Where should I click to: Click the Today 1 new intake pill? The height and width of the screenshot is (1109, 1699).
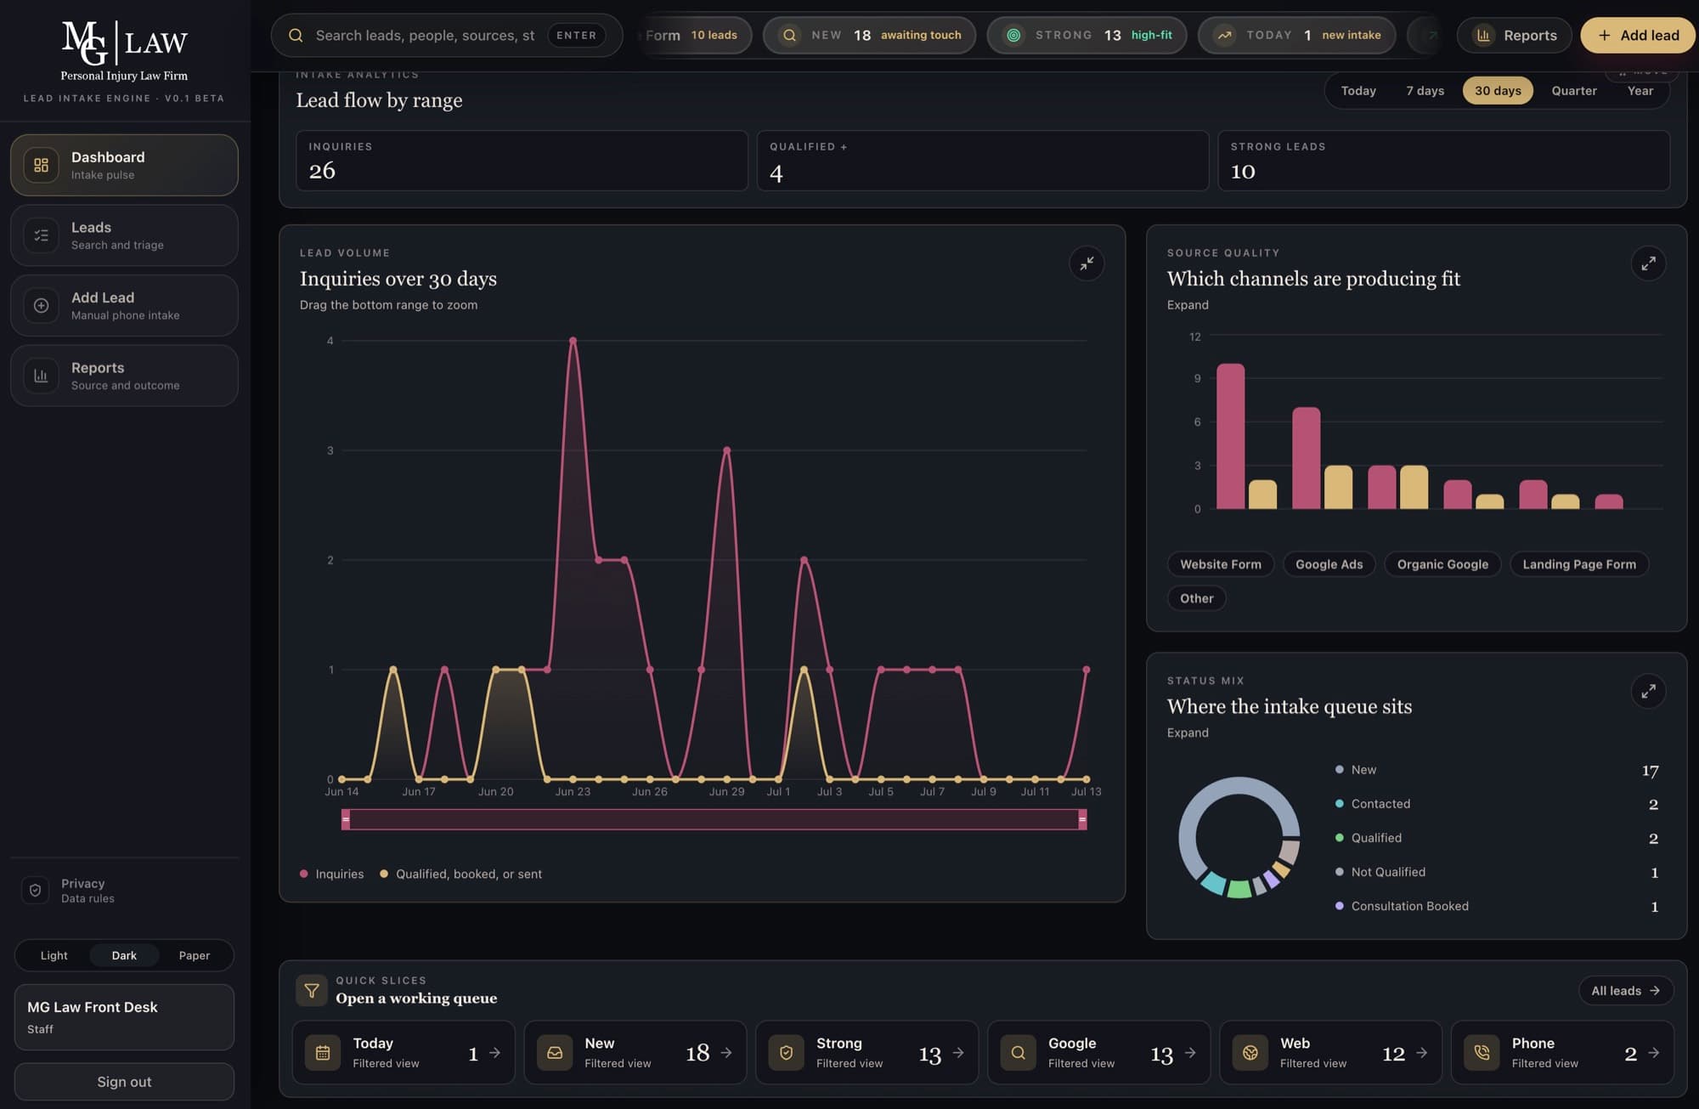coord(1296,36)
